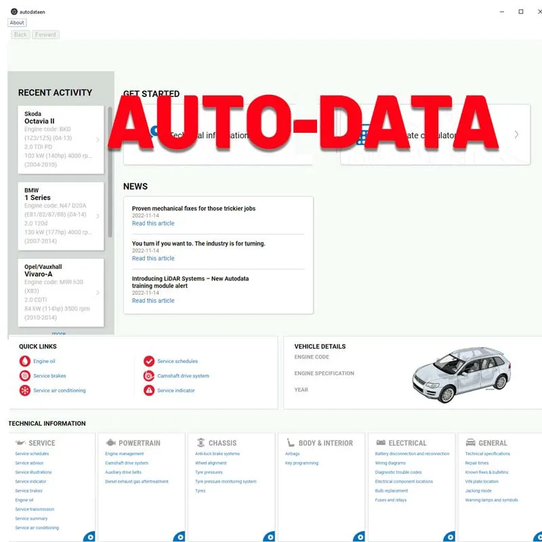542x542 pixels.
Task: Click blue corner icon in CHASSIS panel
Action: pyautogui.click(x=269, y=537)
